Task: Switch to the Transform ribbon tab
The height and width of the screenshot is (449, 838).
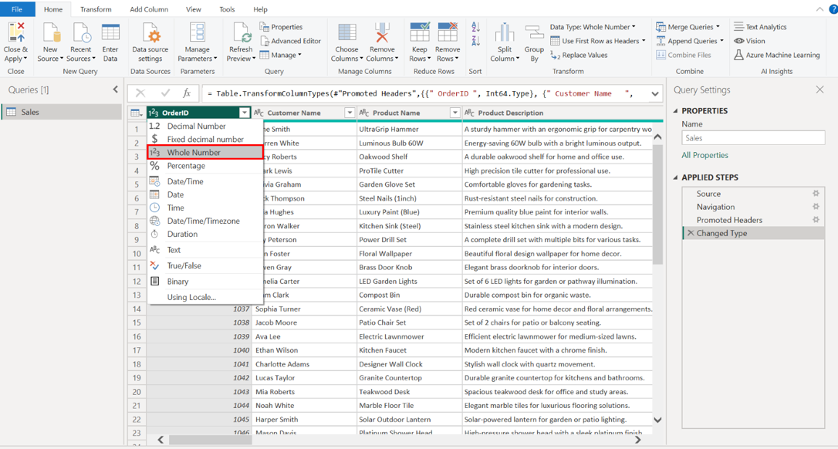Action: point(96,9)
